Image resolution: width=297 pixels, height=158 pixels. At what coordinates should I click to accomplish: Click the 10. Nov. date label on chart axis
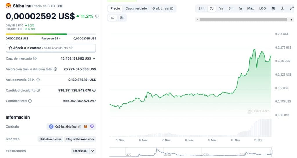(x=236, y=140)
